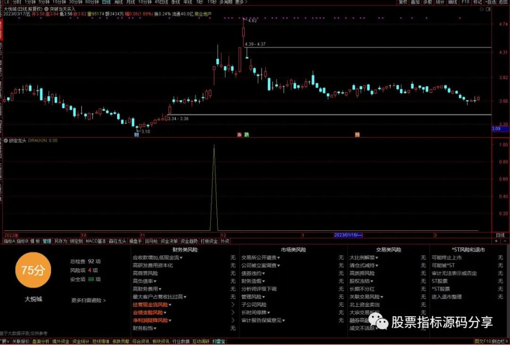Open the 行业数据 bottom tab
The width and height of the screenshot is (510, 345).
click(x=181, y=341)
